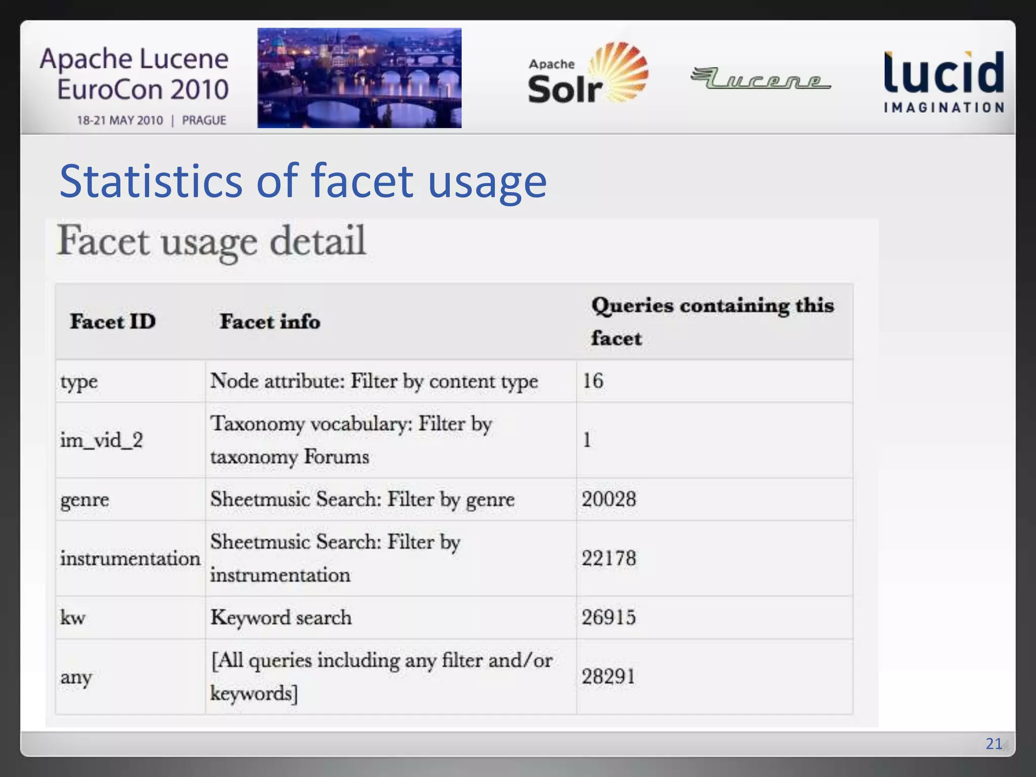Click the 'Facet ID' column header

113,322
